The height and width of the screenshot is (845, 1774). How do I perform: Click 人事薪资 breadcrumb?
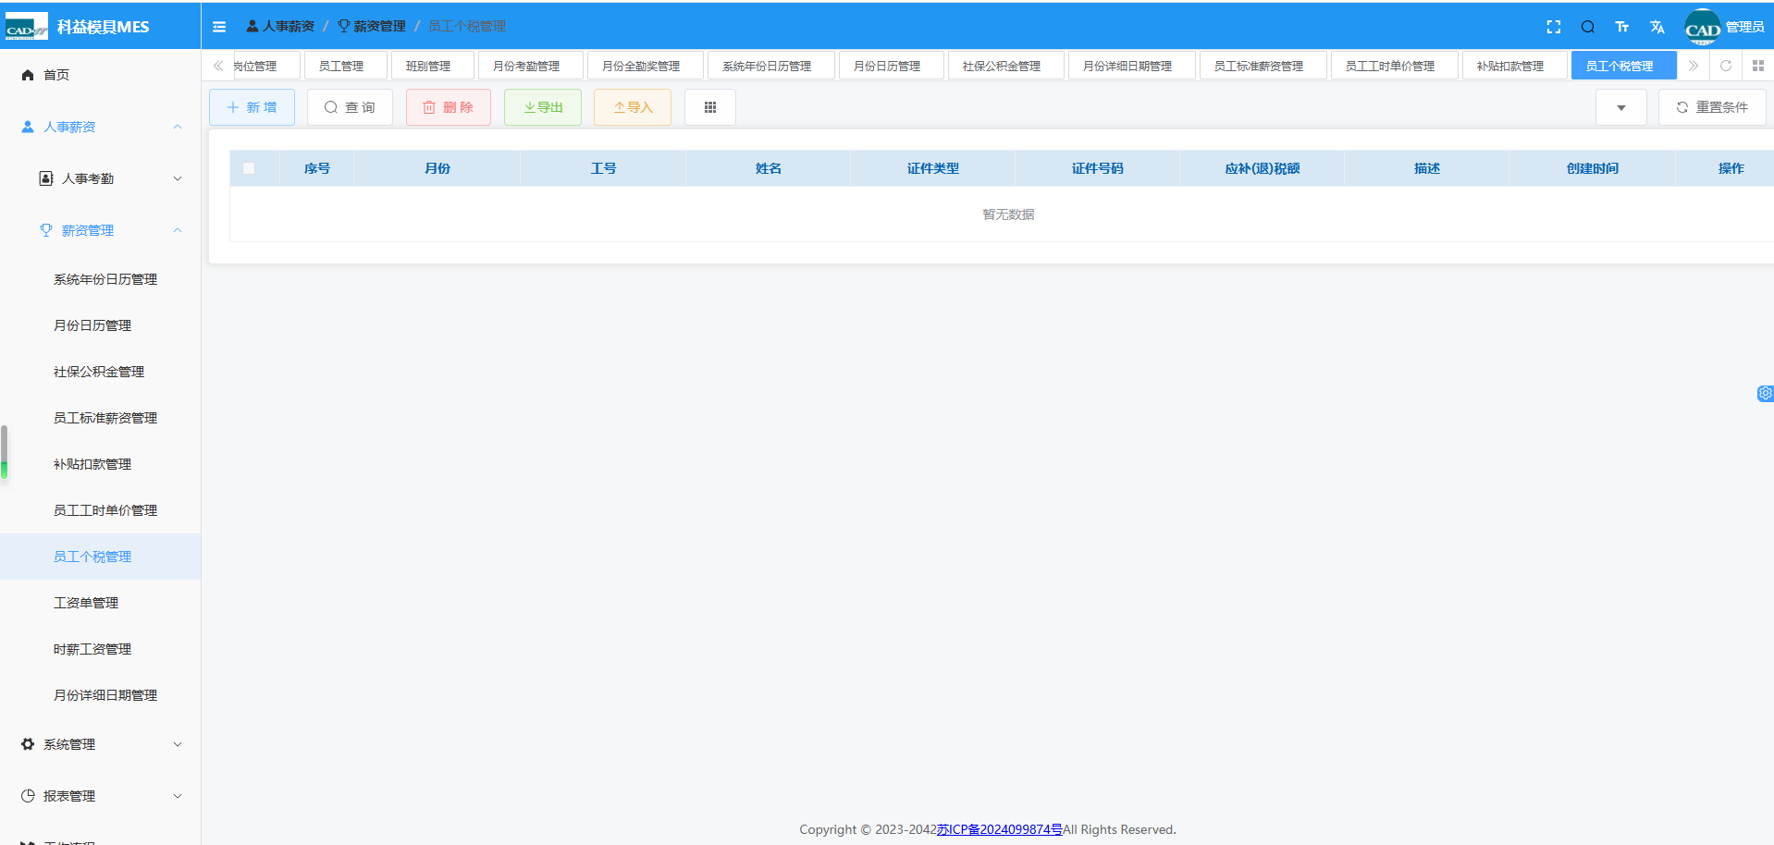point(280,26)
